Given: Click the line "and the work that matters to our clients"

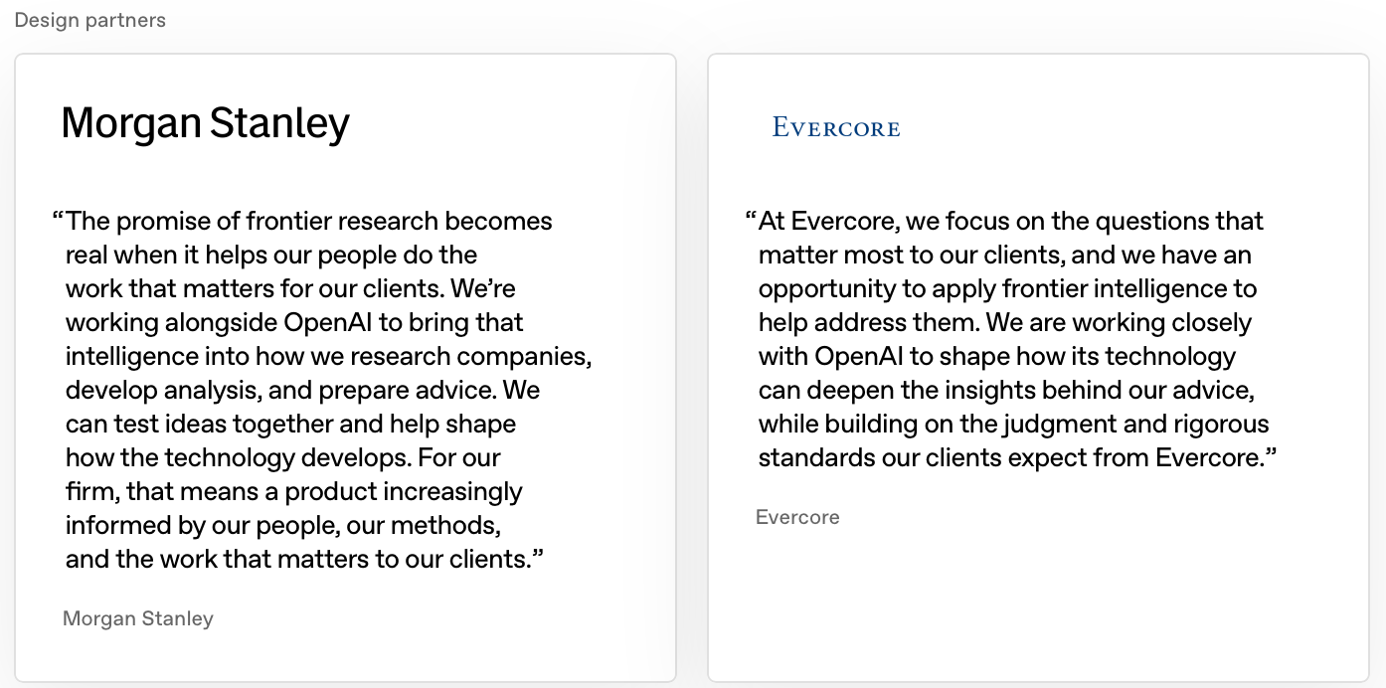Looking at the screenshot, I should coord(305,559).
